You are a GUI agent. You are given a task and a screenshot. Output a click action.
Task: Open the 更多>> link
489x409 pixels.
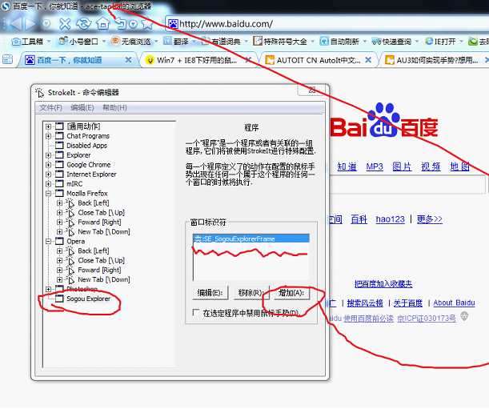[x=430, y=219]
